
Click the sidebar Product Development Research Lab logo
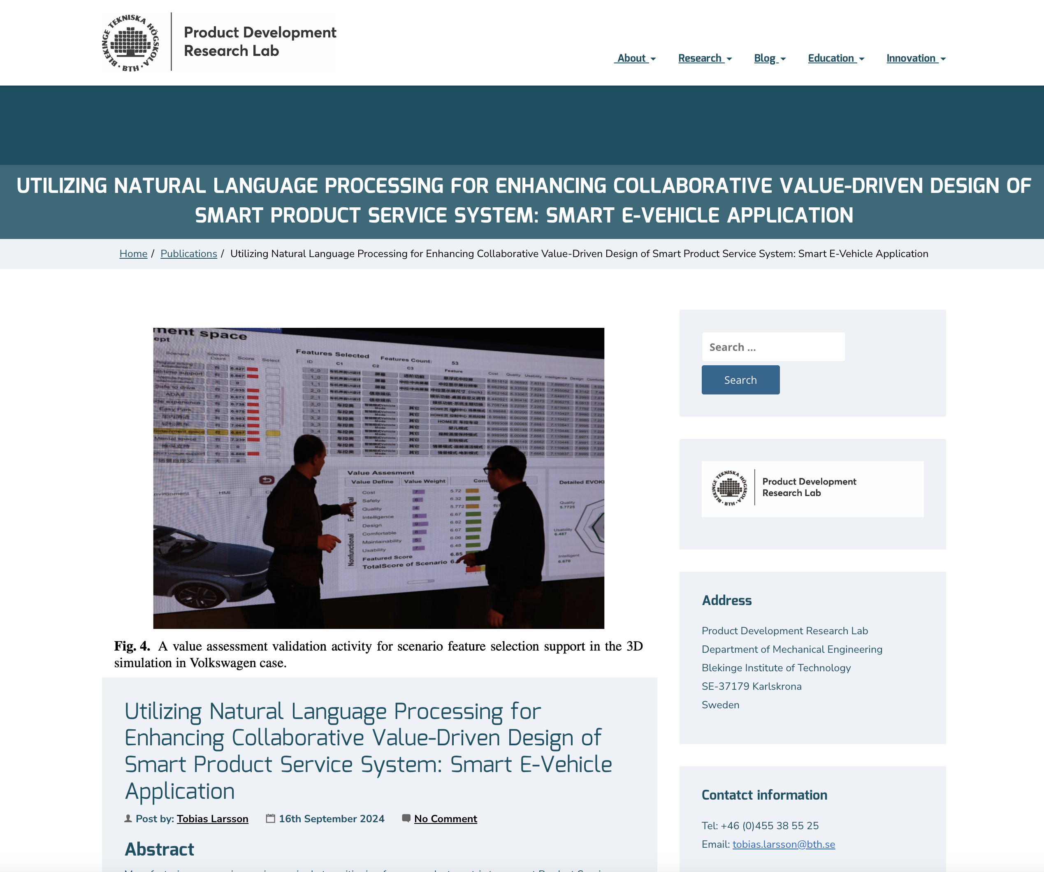(x=812, y=489)
